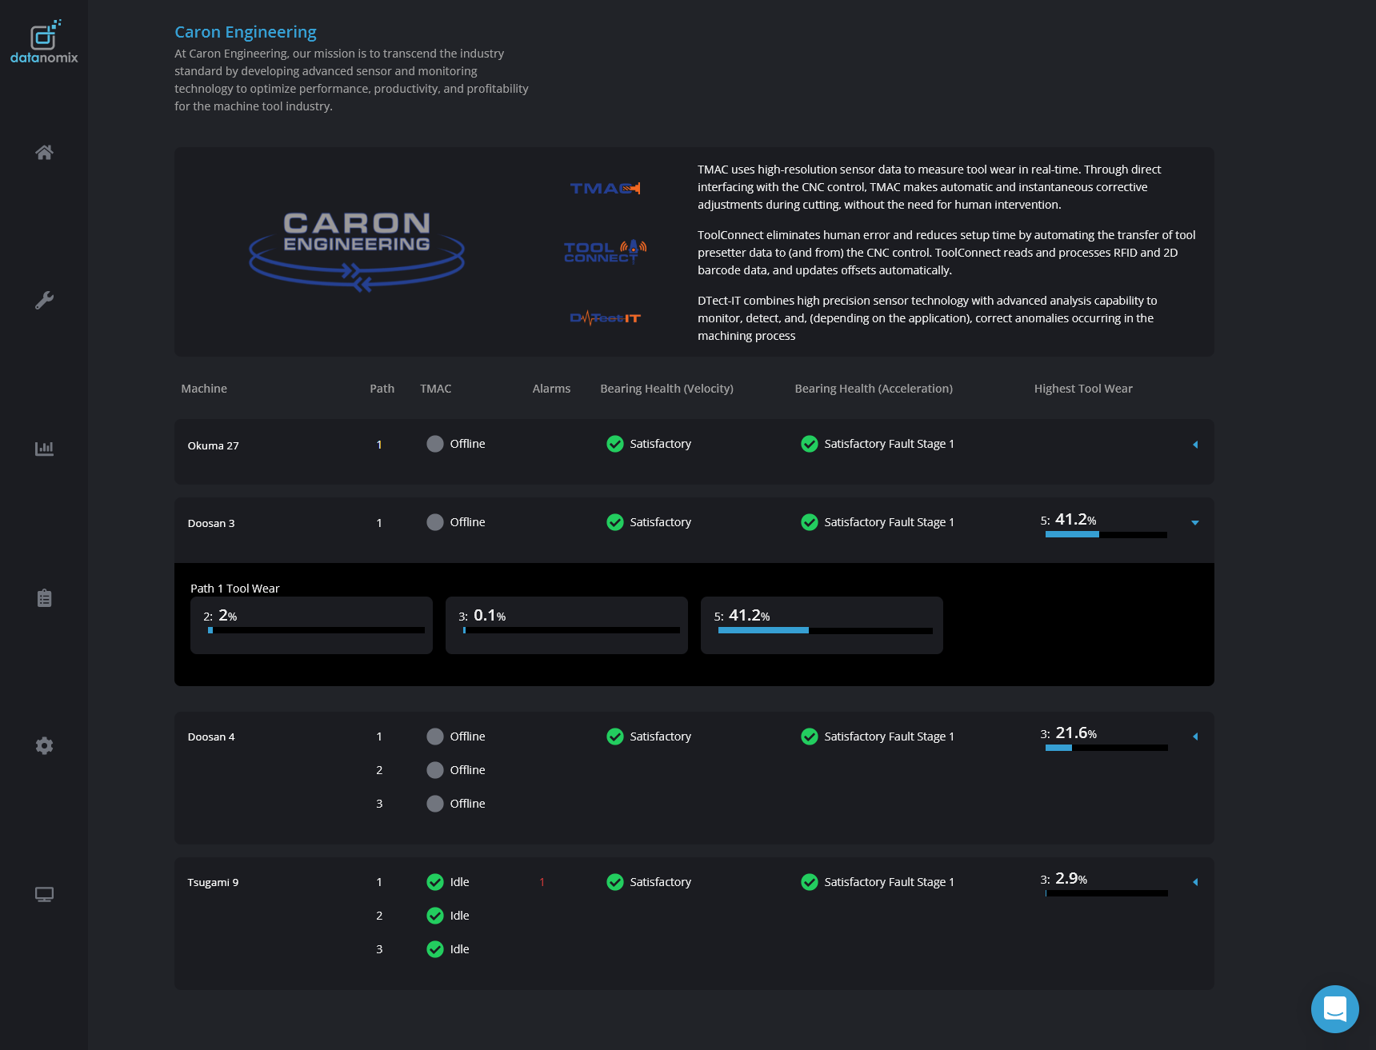Click Tsugami 9 Satisfactory Fault Stage 1 text
This screenshot has height=1050, width=1376.
click(889, 882)
